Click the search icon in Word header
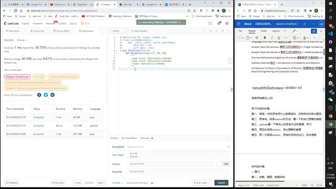Screen dimensions: 336x189 click(x=304, y=24)
